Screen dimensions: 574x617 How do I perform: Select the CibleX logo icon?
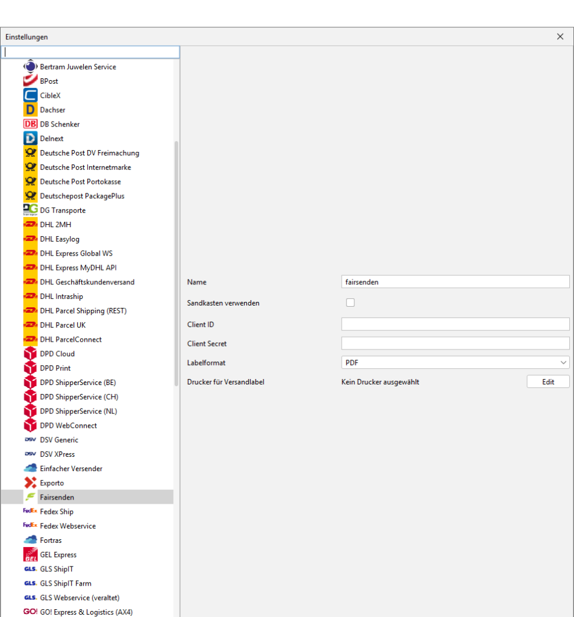tap(30, 96)
